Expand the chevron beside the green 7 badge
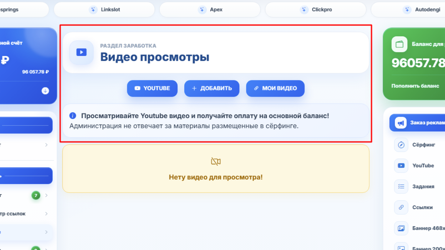Image resolution: width=445 pixels, height=250 pixels. [x=46, y=195]
